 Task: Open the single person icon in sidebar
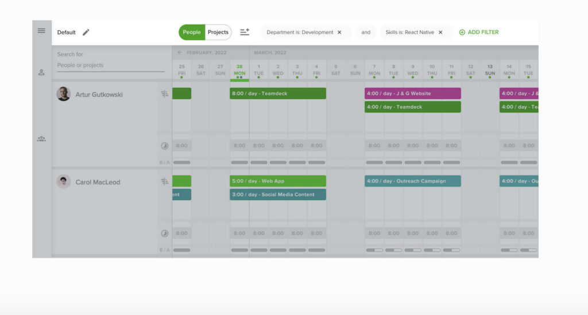[x=41, y=72]
